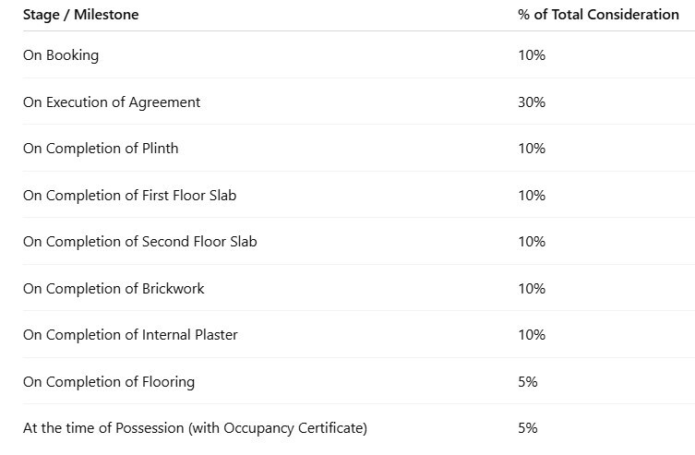Viewport: 695px width, 455px height.
Task: Click the "Stage / Milestone" column header
Action: (x=81, y=15)
